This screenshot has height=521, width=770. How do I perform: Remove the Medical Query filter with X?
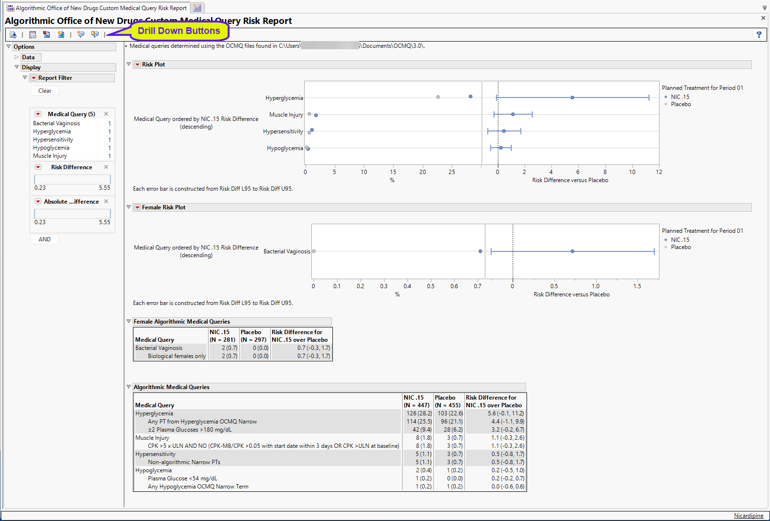106,114
